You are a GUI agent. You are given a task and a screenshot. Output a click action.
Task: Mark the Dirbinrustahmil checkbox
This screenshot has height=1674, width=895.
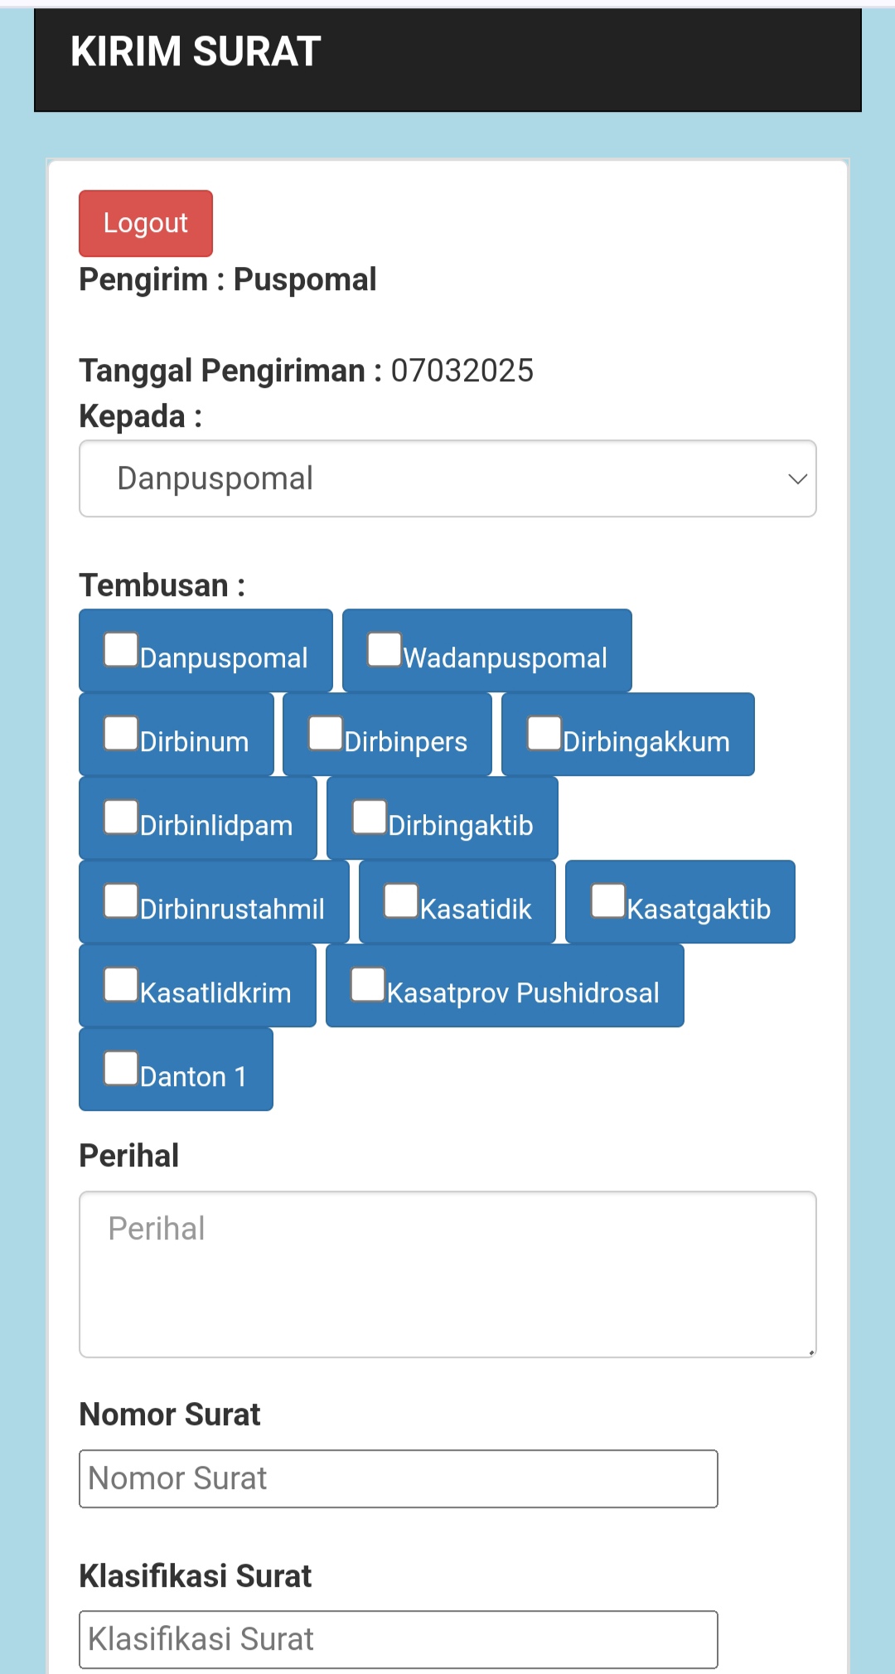click(x=121, y=900)
